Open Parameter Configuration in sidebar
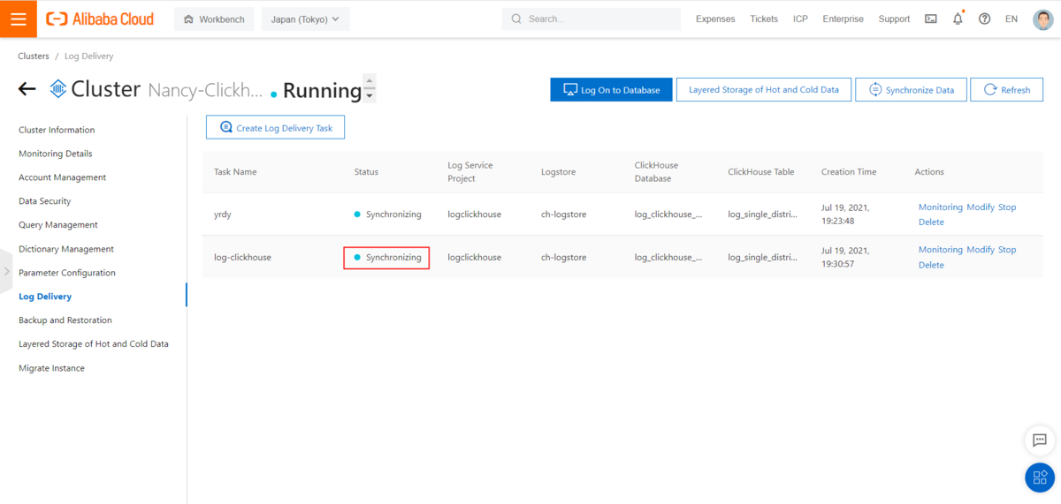This screenshot has height=504, width=1061. coord(67,273)
